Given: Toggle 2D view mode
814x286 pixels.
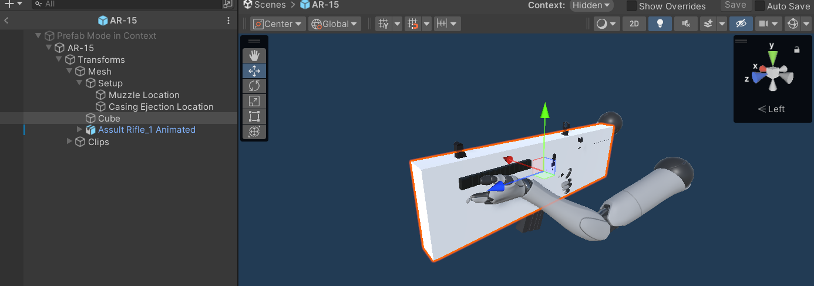Looking at the screenshot, I should coord(634,24).
